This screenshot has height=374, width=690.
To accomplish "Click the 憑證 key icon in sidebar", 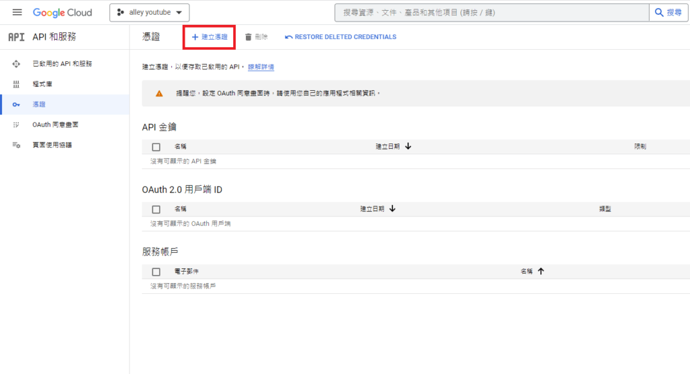I will (17, 104).
